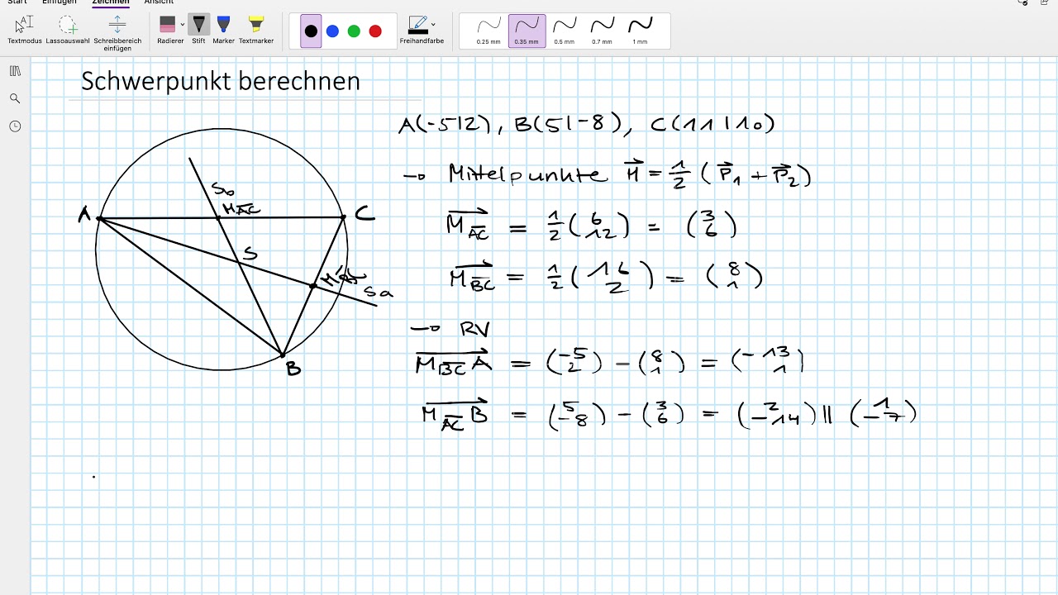Screen dimensions: 1058x595
Task: Open the Ansicht ribbon tab
Action: point(159,2)
